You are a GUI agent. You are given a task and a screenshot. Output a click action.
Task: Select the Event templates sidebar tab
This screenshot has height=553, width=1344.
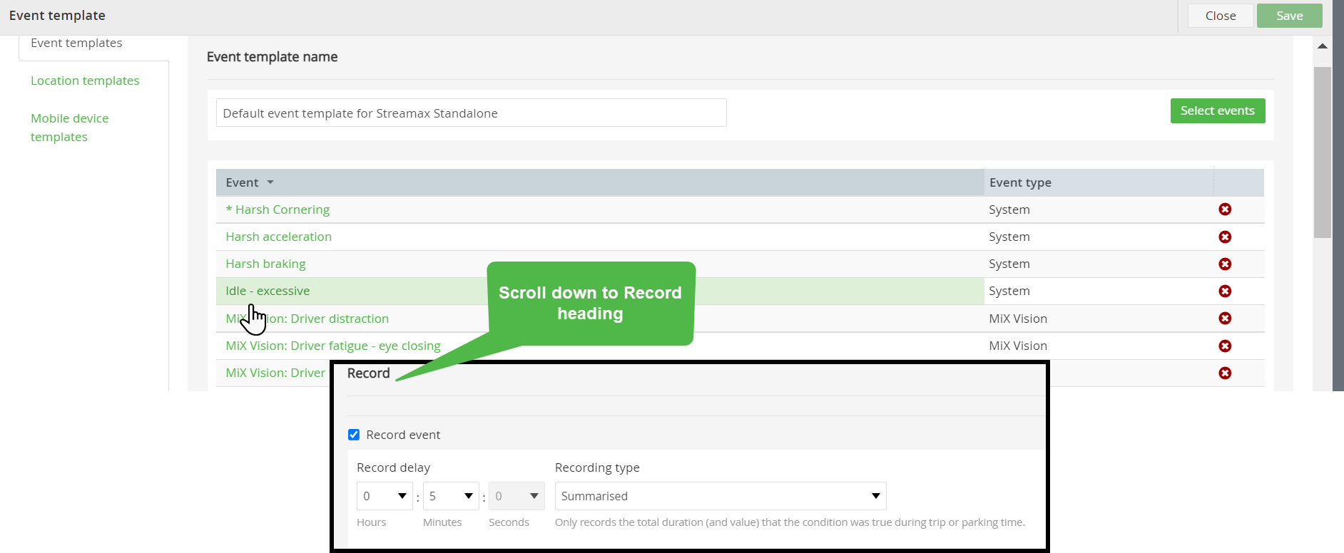[76, 43]
